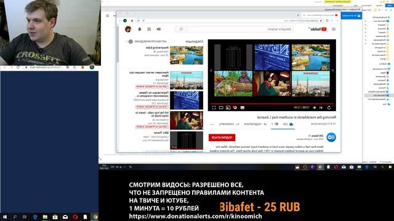Click the DW News channel name
This screenshot has height=221, width=394.
(x=317, y=136)
